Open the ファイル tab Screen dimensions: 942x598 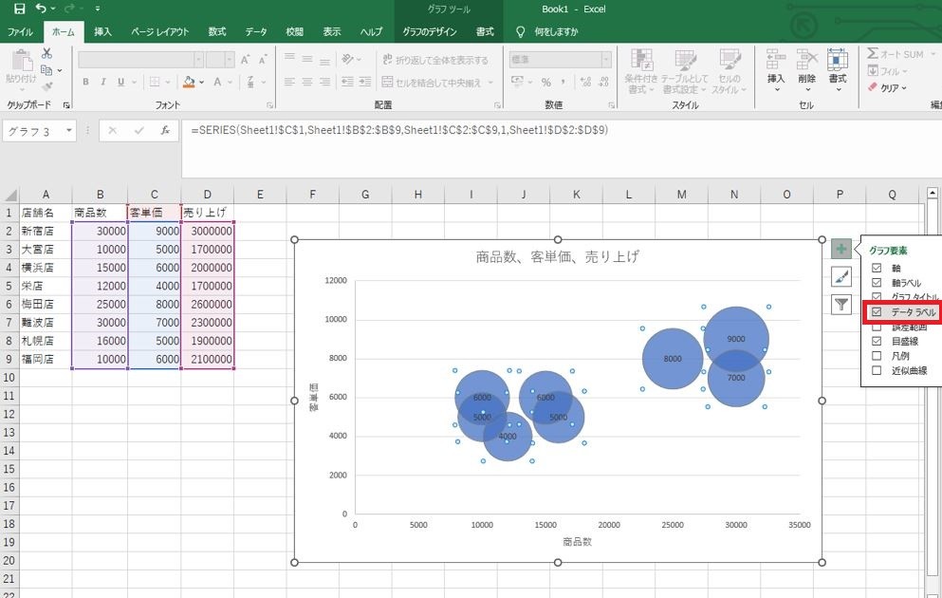[20, 31]
